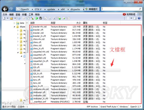Image resolution: width=144 pixels, height=110 pixels.
Task: Click the forward navigation arrow
Action: [11, 9]
